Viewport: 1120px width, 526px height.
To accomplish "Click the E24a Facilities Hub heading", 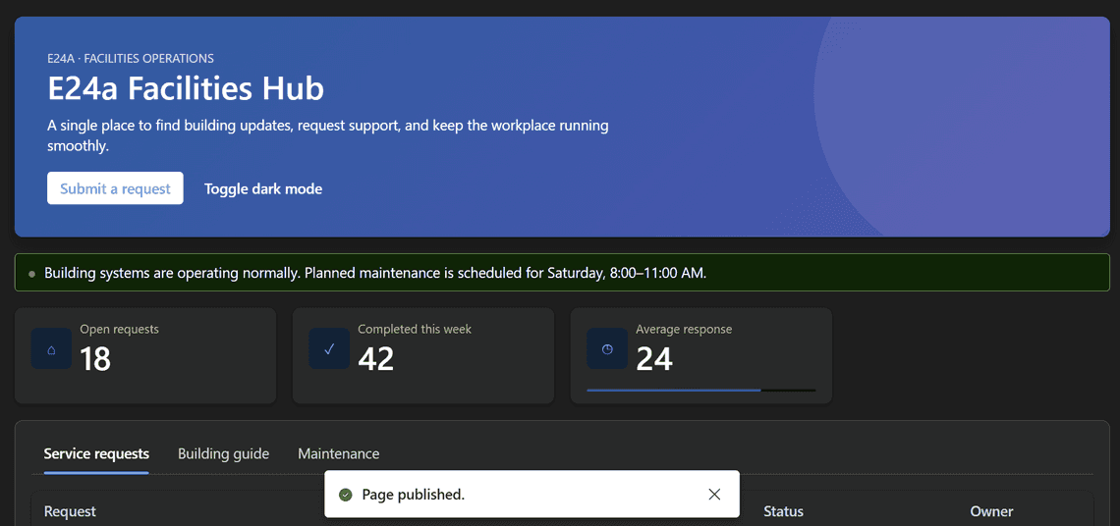I will pyautogui.click(x=186, y=89).
